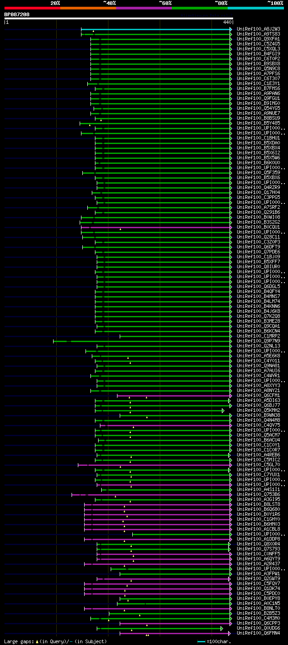The height and width of the screenshot is (645, 288).
Task: Open hit UniRef100_A9TS83
Action: (x=258, y=34)
